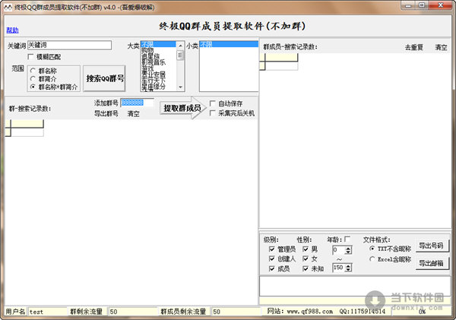Focus the 关键词 keyword input field
Viewport: 456px width, 320px height.
pos(69,46)
